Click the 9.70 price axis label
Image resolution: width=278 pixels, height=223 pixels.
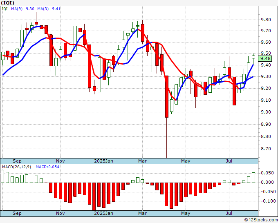click(x=266, y=31)
